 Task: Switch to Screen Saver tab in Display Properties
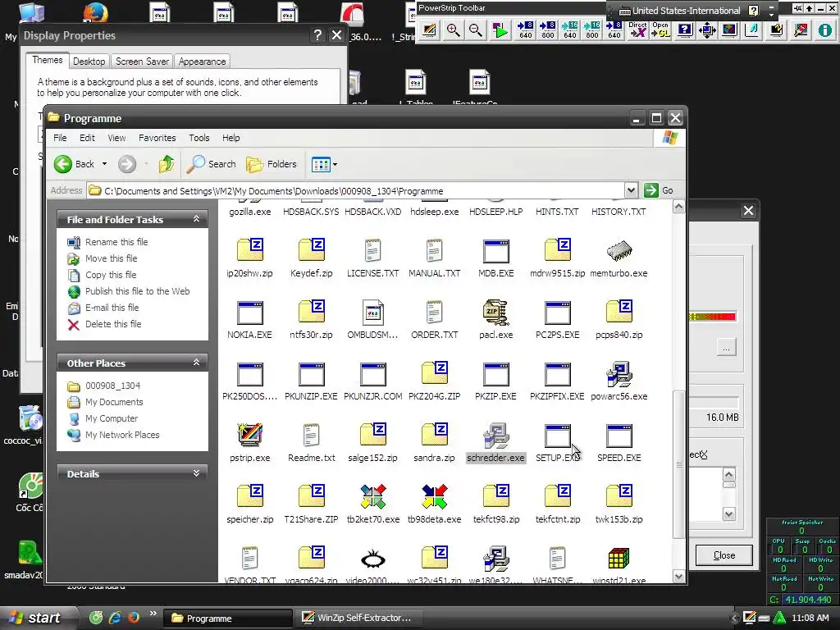(x=142, y=62)
